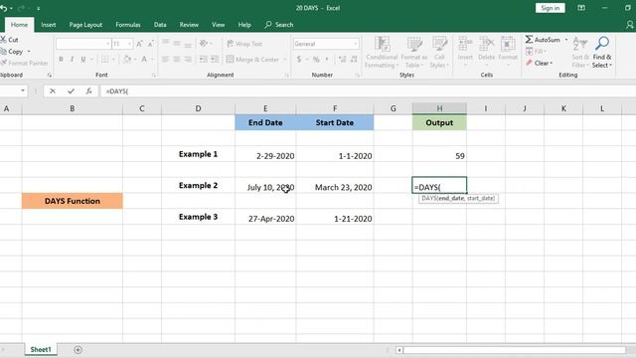636x358 pixels.
Task: Click Decrease Font Size icon
Action: (150, 44)
